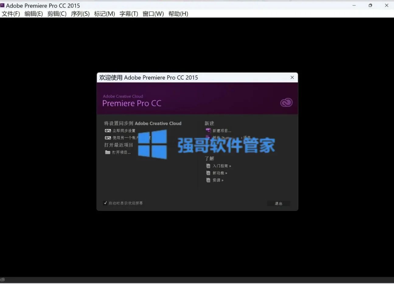This screenshot has width=394, height=284.
Task: Open the 剪辑(C) menu
Action: tap(57, 14)
